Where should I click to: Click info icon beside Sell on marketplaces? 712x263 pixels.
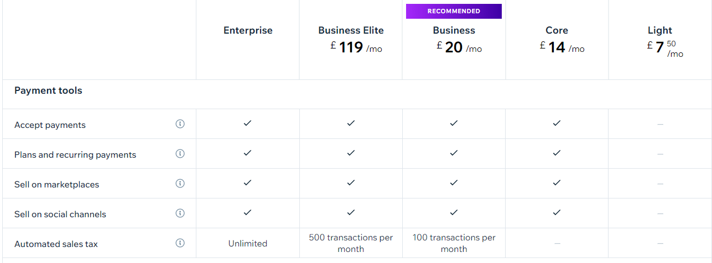pyautogui.click(x=180, y=184)
